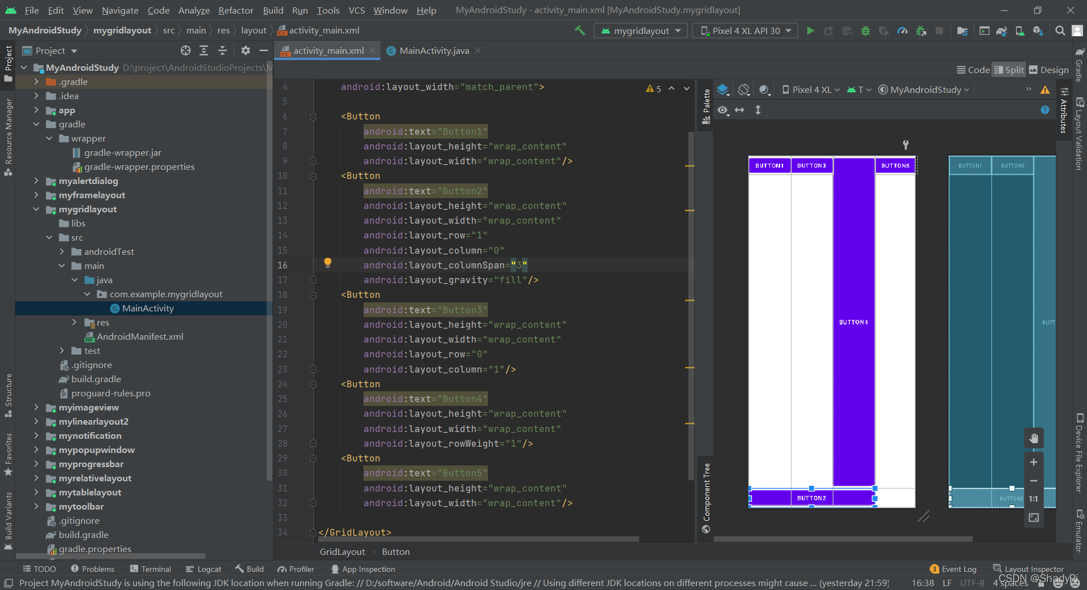Toggle view options eye icon
Viewport: 1087px width, 590px height.
(x=723, y=110)
